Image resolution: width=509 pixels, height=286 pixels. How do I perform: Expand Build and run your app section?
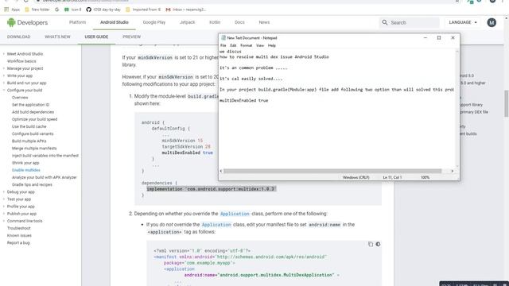4,83
